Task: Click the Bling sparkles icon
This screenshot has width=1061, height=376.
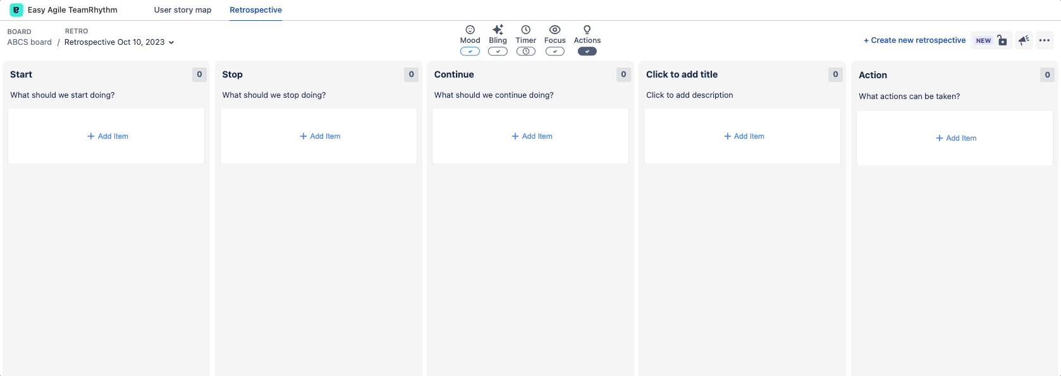Action: pyautogui.click(x=498, y=30)
